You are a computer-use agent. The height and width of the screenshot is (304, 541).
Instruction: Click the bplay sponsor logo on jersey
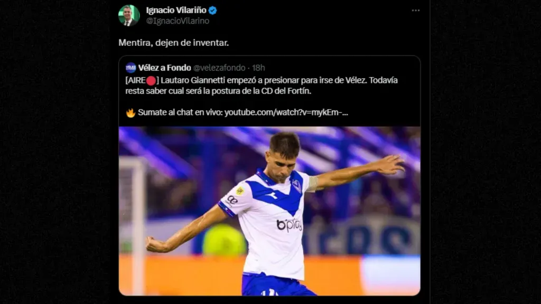pyautogui.click(x=289, y=225)
